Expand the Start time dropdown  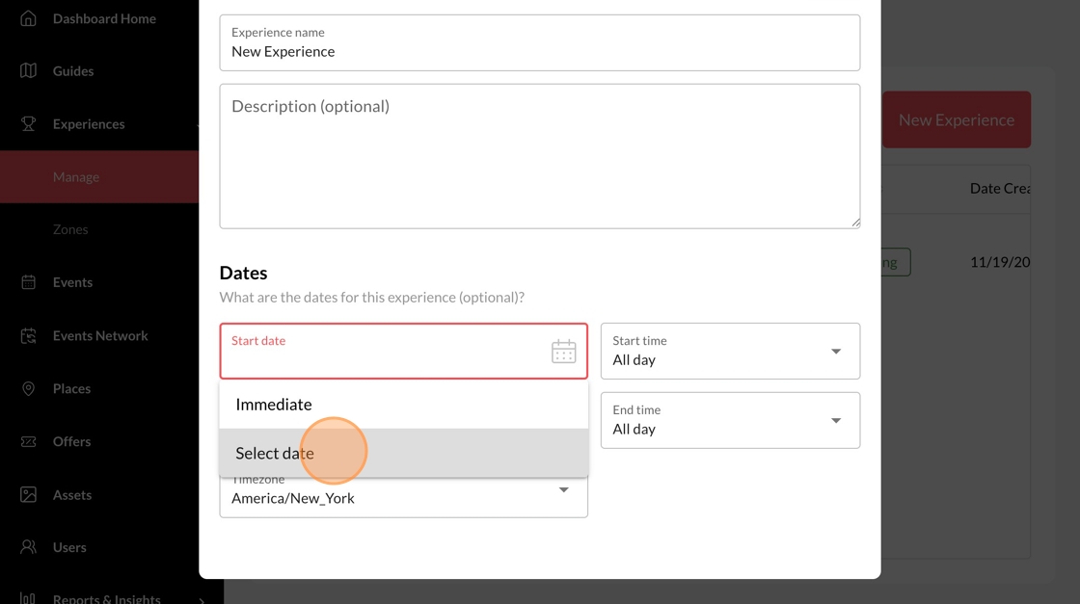click(835, 352)
